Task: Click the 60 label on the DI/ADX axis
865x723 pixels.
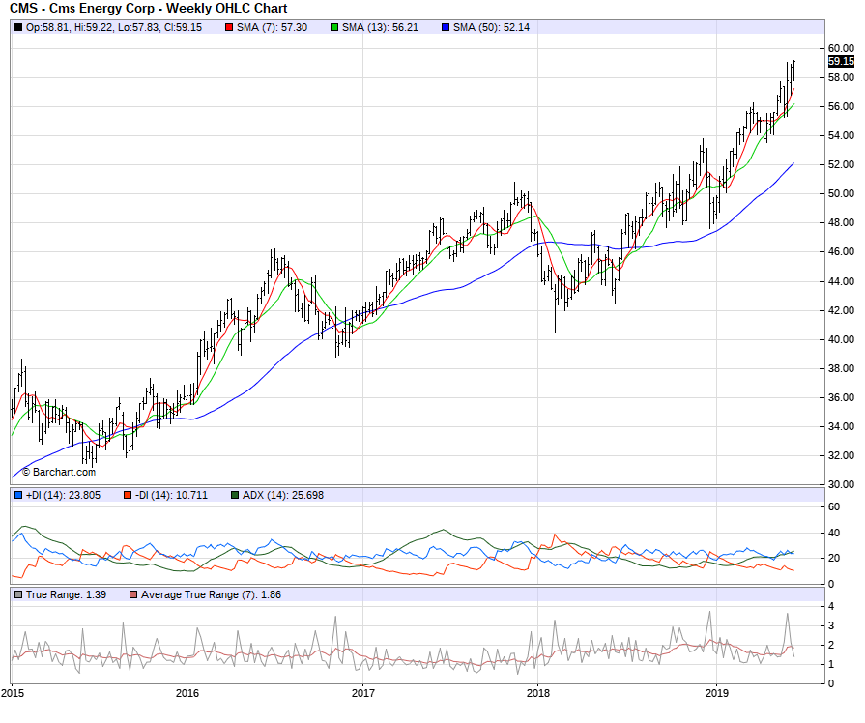Action: tap(833, 506)
